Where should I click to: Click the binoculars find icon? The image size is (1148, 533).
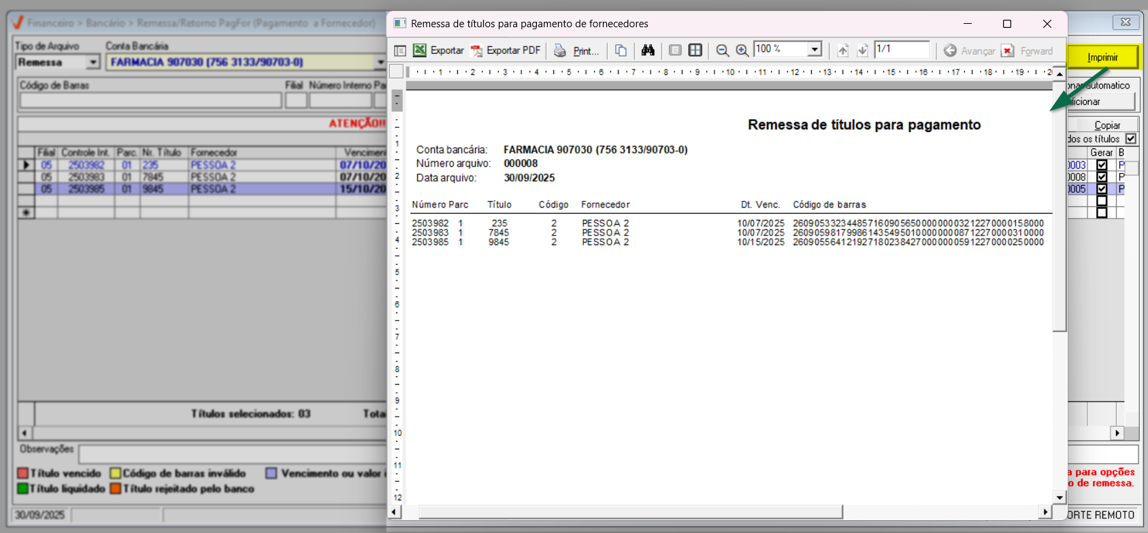coord(647,50)
